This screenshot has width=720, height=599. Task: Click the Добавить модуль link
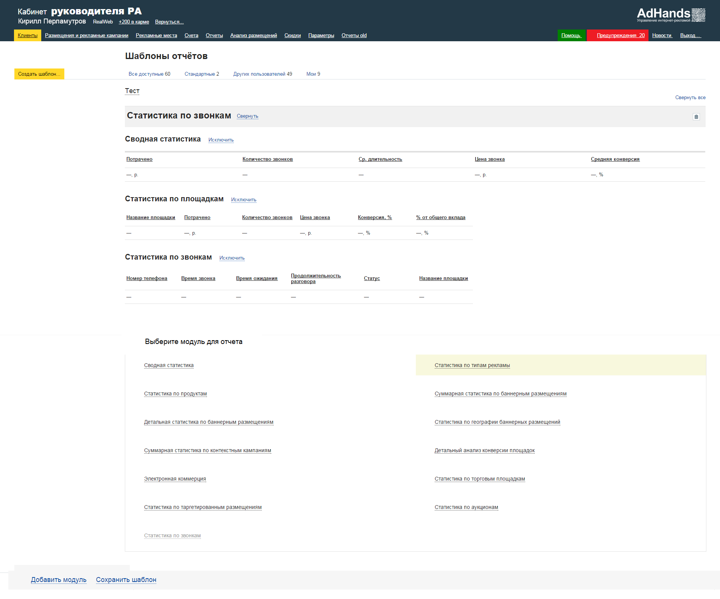tap(59, 580)
